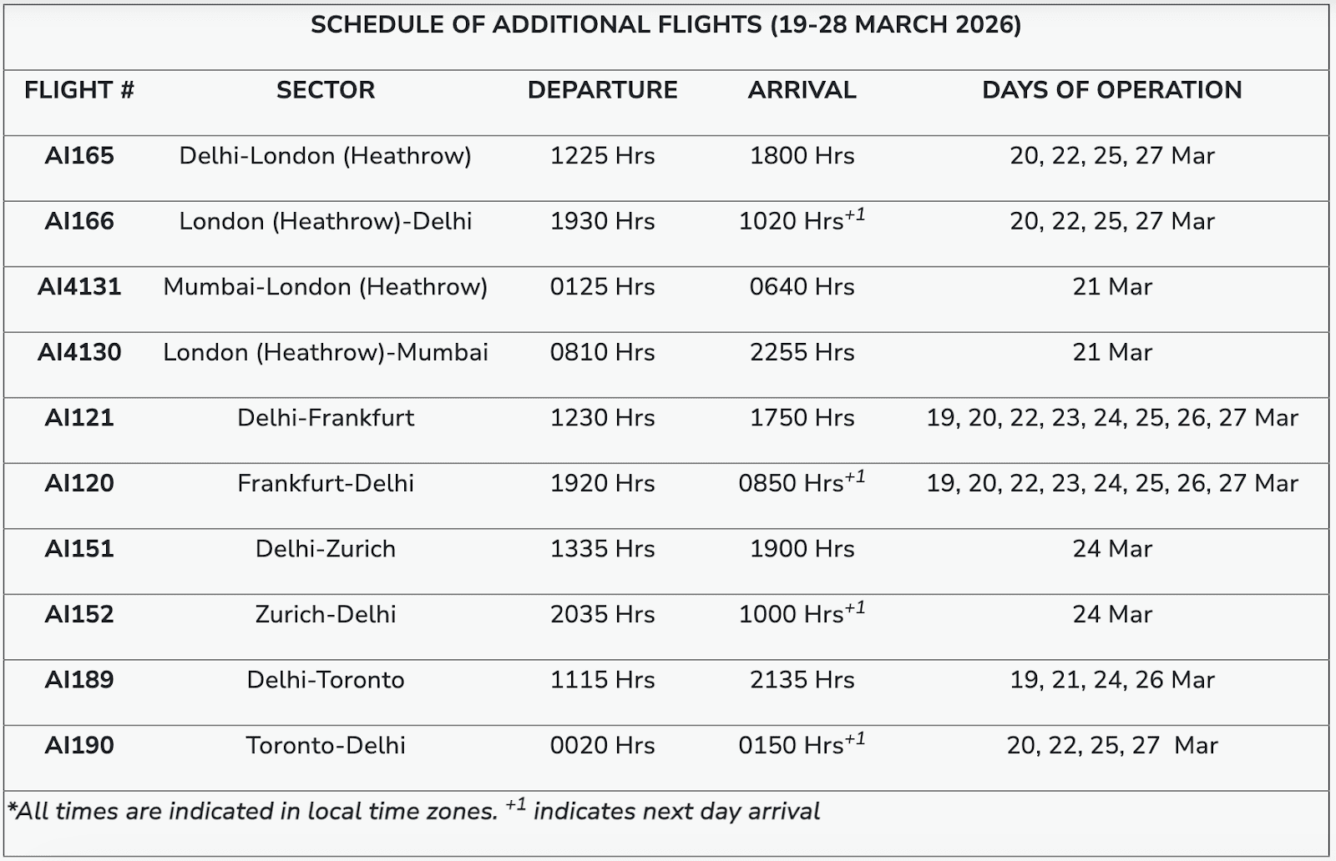The height and width of the screenshot is (861, 1336).
Task: Click the SECTOR column header
Action: coord(326,90)
